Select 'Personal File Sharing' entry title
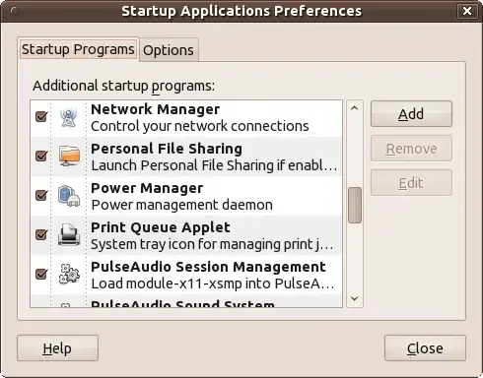 tap(167, 149)
